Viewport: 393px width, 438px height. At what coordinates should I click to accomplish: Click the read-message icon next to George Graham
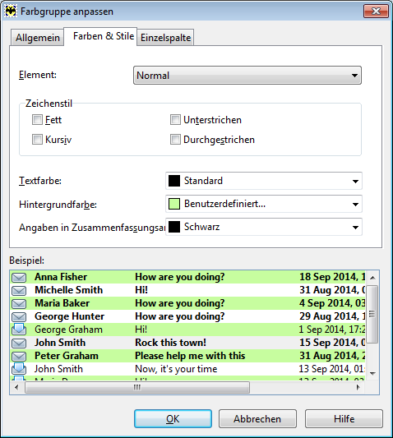(19, 330)
